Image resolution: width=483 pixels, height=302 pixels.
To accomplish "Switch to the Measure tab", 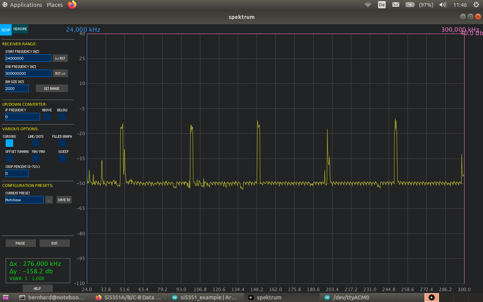I will (x=20, y=29).
